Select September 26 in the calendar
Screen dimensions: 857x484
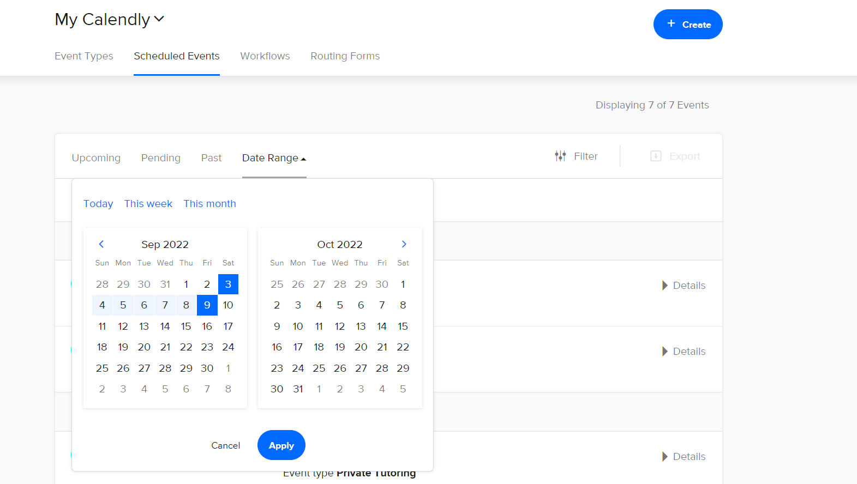123,368
